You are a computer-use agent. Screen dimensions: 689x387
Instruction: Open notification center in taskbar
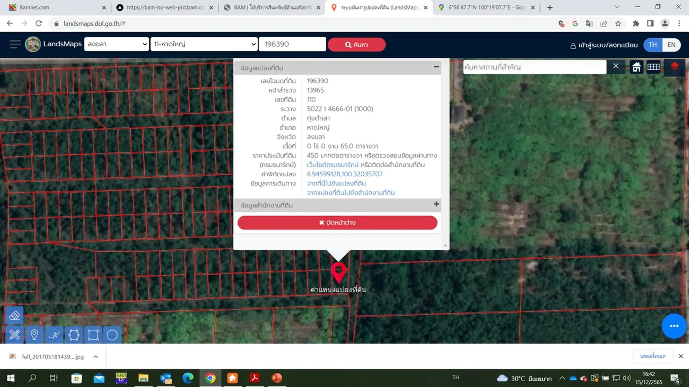(x=675, y=379)
